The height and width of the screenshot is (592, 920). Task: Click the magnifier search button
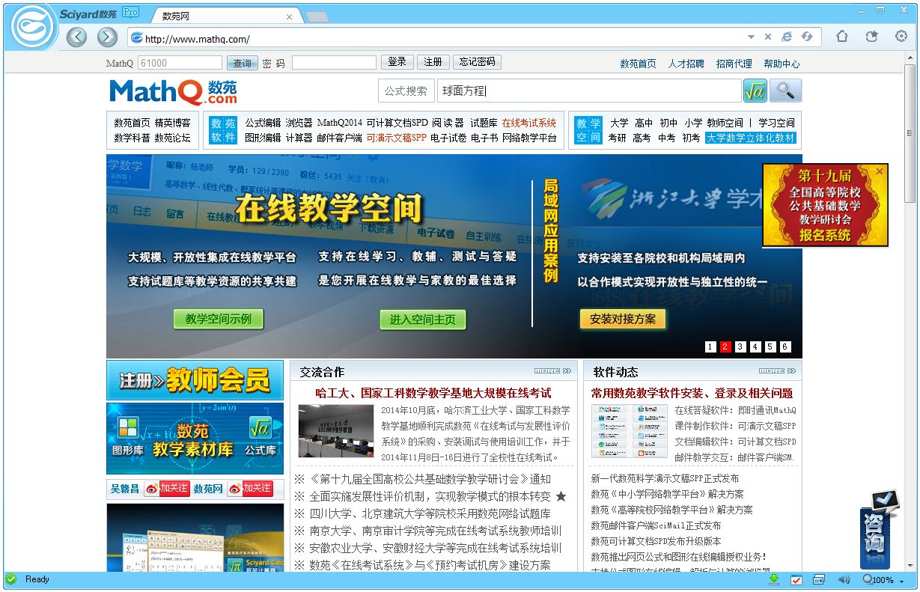point(785,91)
